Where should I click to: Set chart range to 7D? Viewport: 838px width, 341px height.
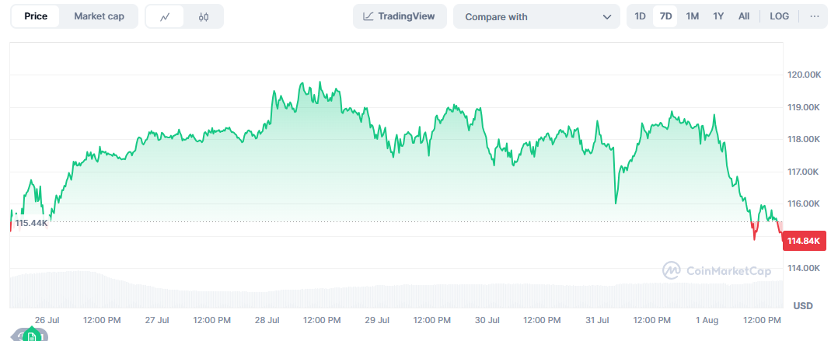[x=666, y=16]
